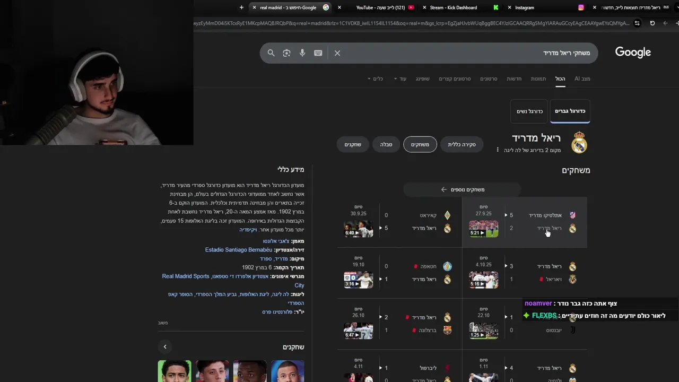Open the סרטונים results tab
679x382 pixels.
[489, 79]
